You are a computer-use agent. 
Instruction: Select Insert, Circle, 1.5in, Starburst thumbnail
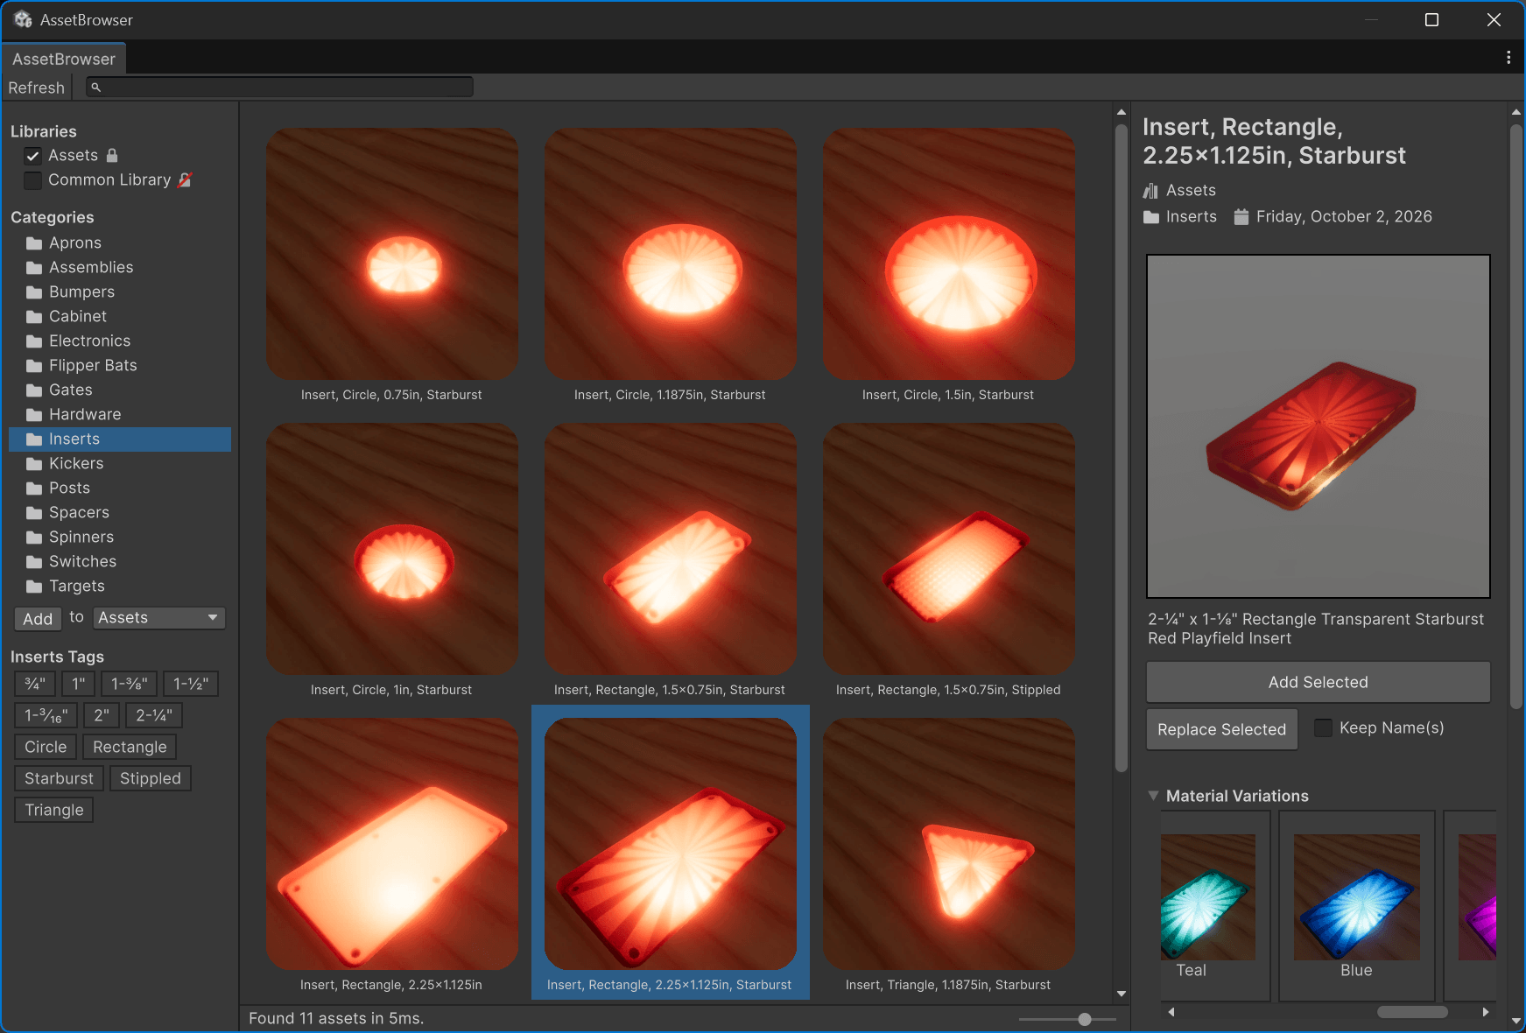(948, 254)
